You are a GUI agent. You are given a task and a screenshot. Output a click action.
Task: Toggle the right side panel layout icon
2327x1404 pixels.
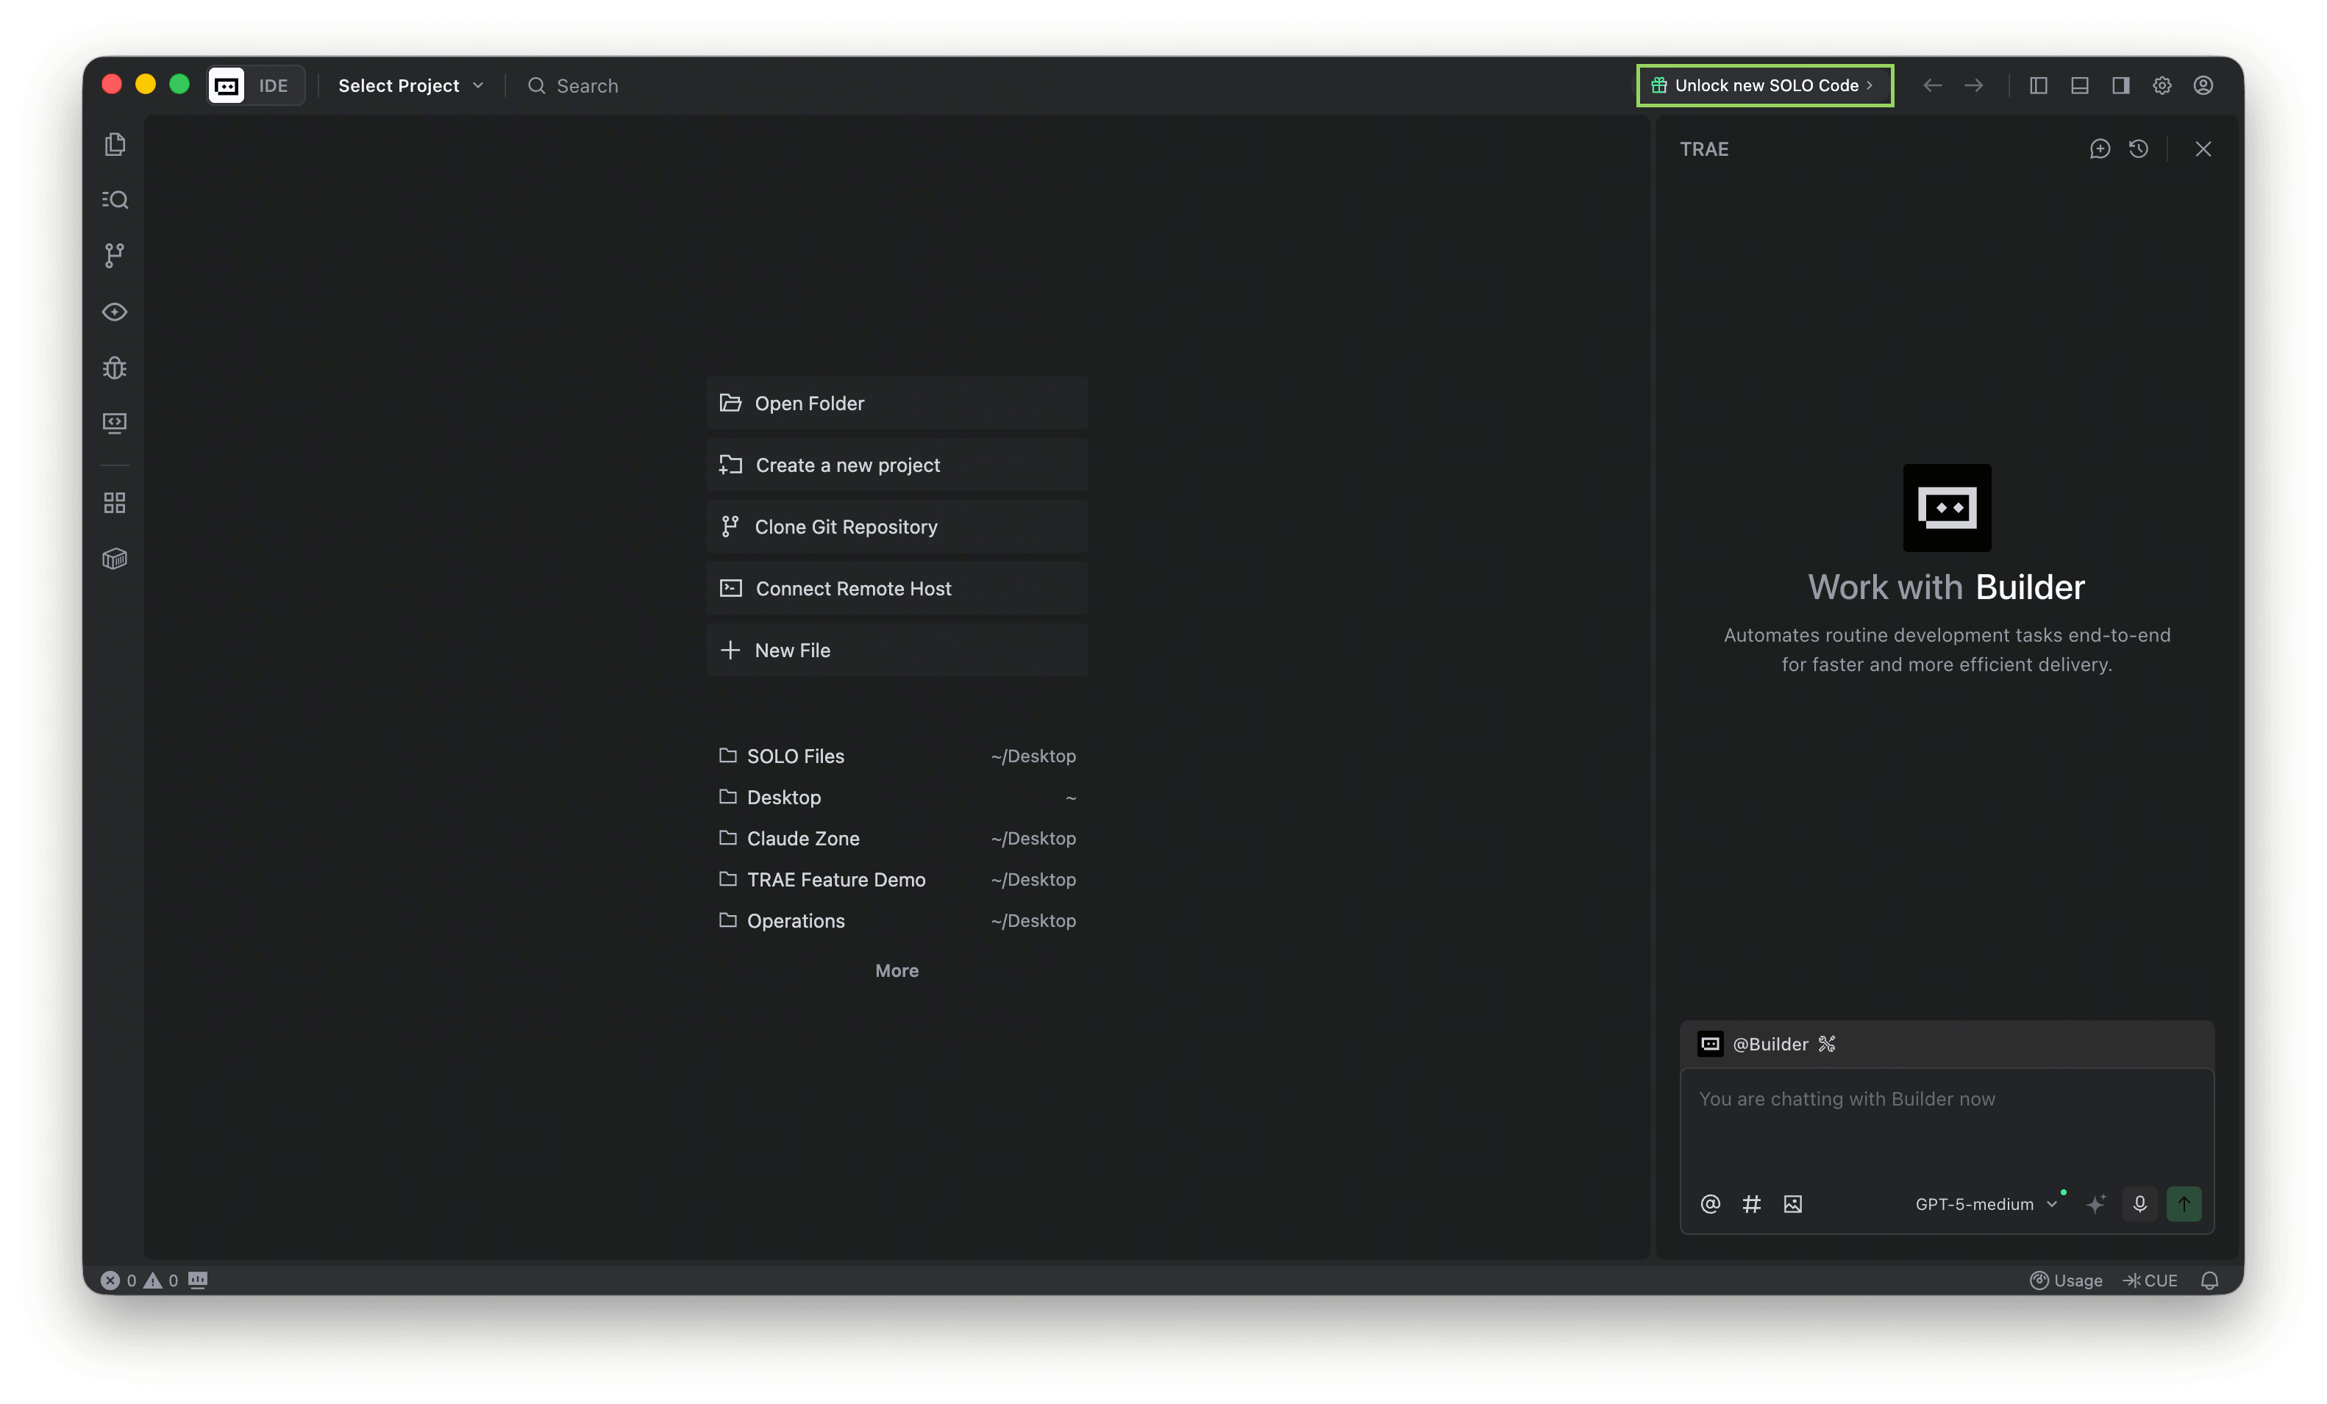point(2120,86)
